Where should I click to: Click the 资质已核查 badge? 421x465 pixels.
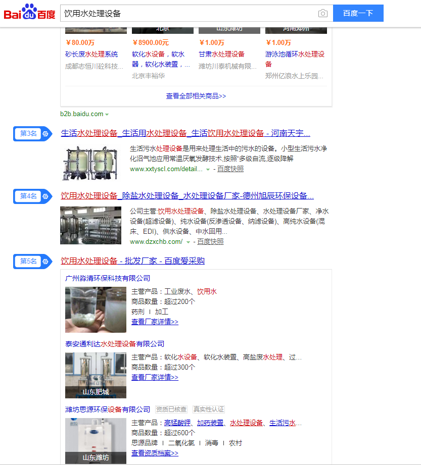pyautogui.click(x=171, y=409)
